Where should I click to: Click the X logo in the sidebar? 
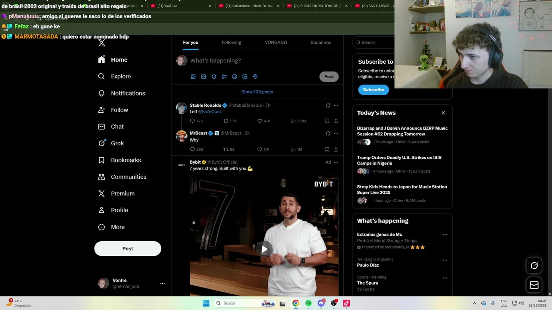[102, 43]
